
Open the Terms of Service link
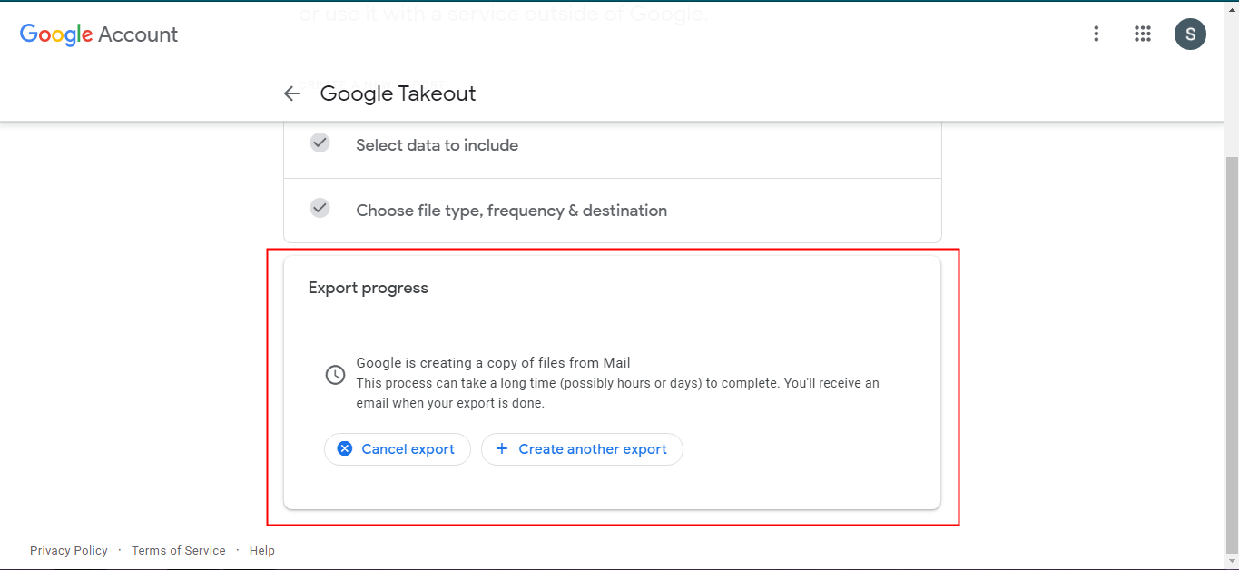(178, 551)
